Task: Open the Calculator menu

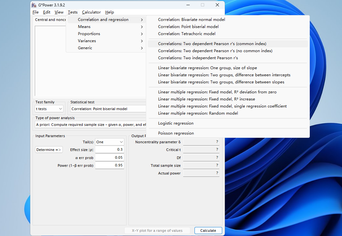Action: point(91,12)
